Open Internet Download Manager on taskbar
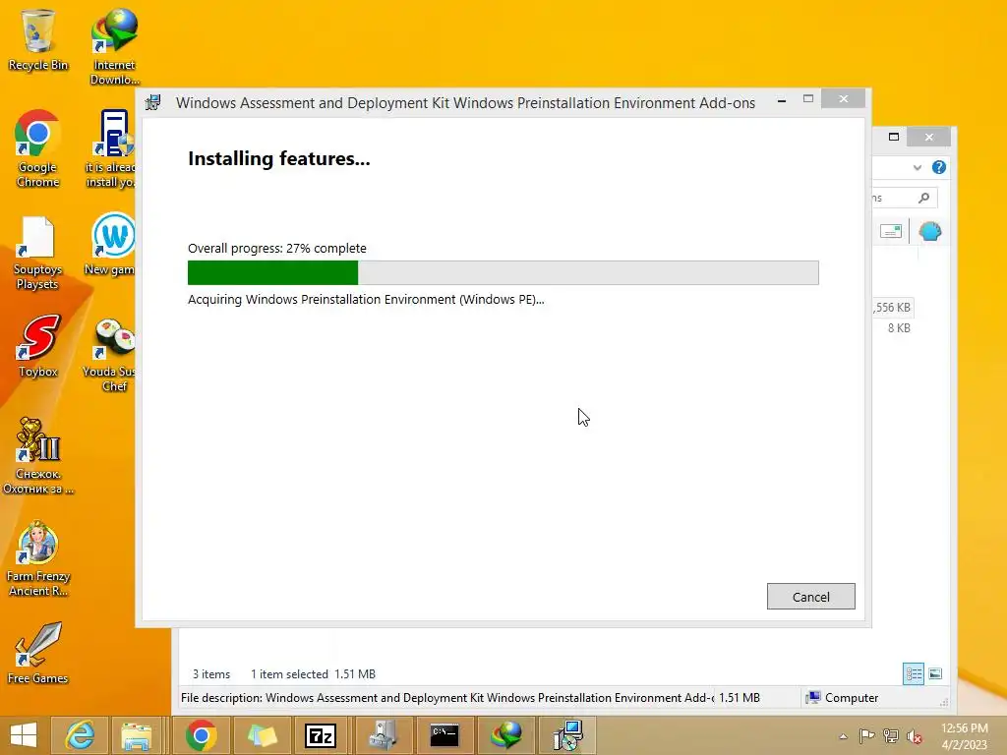Image resolution: width=1007 pixels, height=755 pixels. [505, 735]
